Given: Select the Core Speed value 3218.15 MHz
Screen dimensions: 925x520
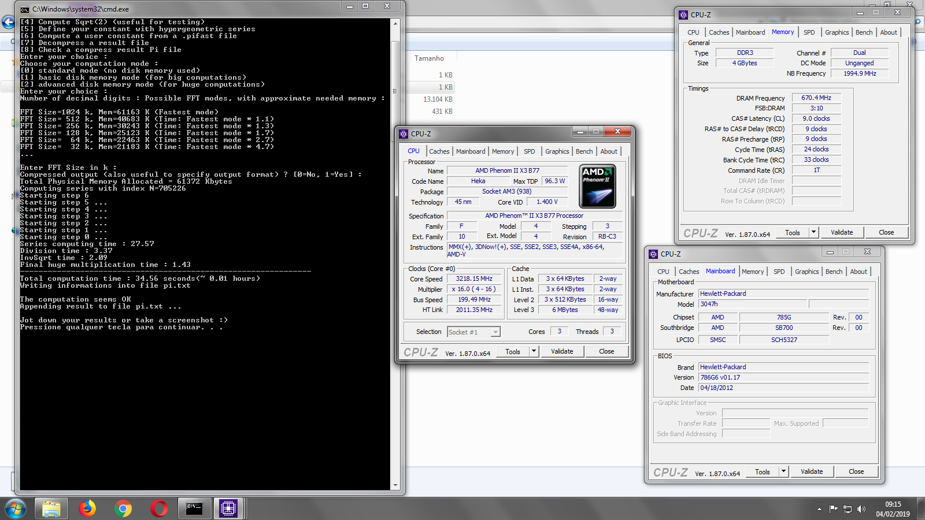Looking at the screenshot, I should point(474,279).
